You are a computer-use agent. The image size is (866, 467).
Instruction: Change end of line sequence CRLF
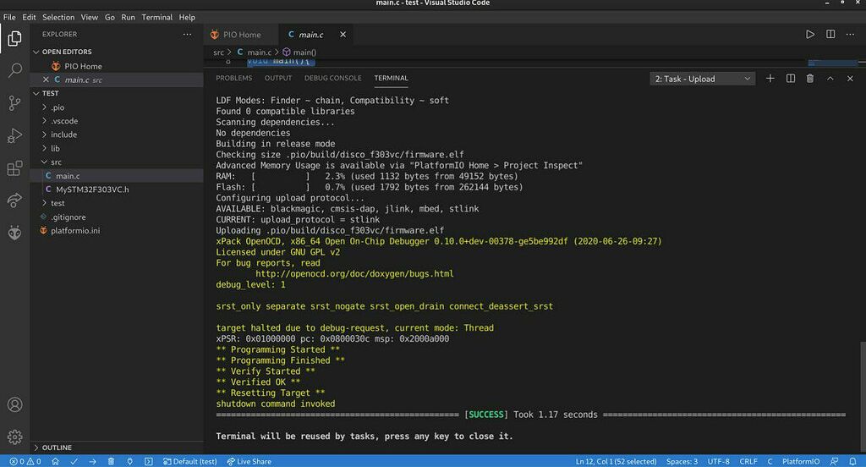tap(748, 461)
